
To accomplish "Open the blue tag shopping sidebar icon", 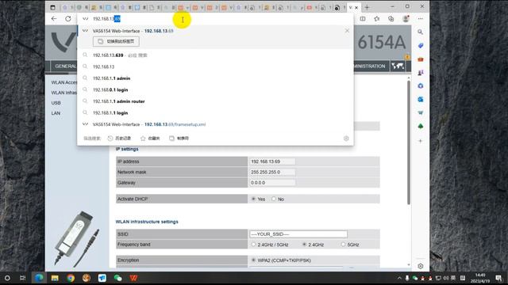I will [x=420, y=46].
